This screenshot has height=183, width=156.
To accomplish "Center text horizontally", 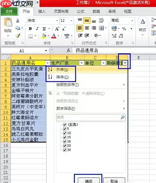I will tap(87, 28).
